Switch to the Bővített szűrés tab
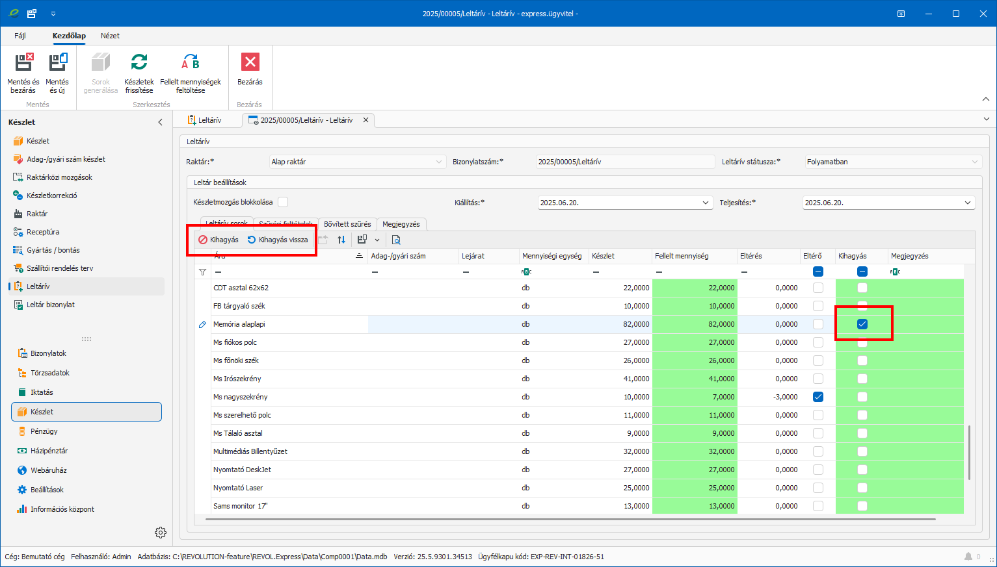This screenshot has width=997, height=567. tap(347, 224)
